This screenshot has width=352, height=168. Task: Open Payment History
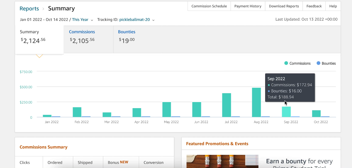tap(248, 6)
